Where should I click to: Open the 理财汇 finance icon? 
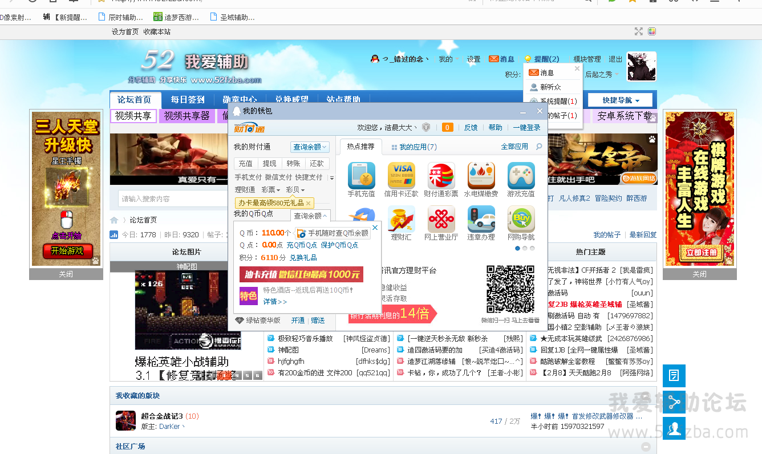[402, 219]
